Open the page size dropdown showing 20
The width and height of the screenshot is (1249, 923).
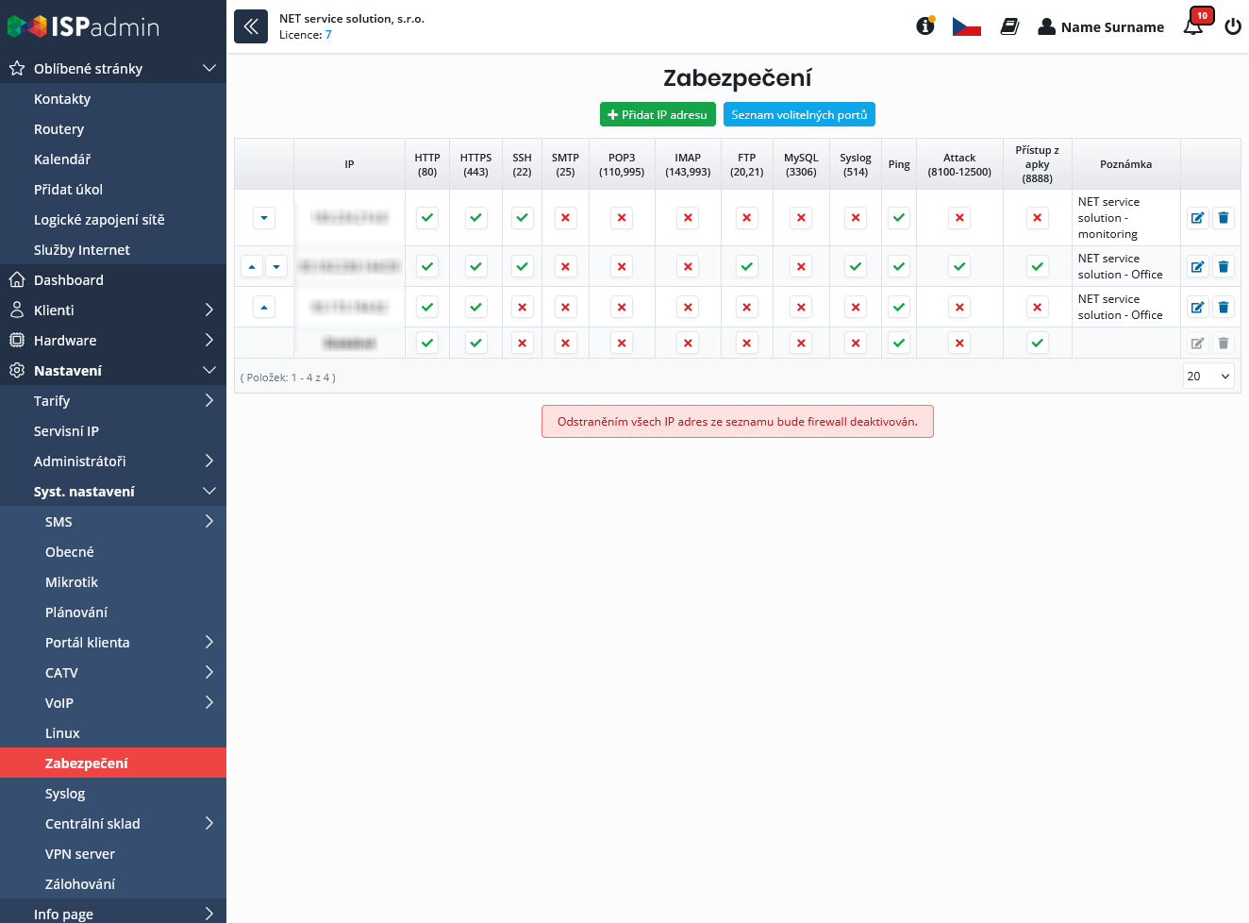click(1208, 376)
